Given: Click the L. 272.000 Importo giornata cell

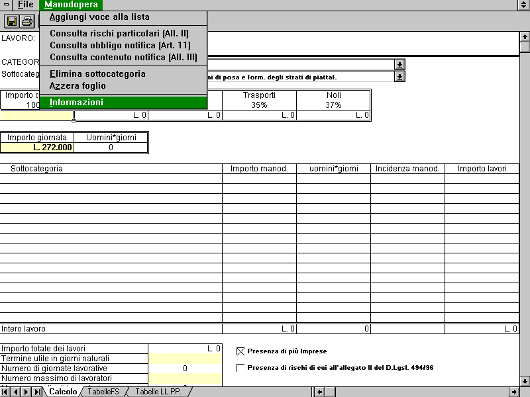Looking at the screenshot, I should (x=37, y=148).
